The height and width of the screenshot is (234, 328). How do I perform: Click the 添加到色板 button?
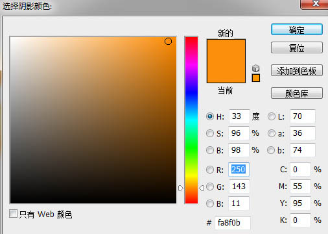tap(297, 70)
